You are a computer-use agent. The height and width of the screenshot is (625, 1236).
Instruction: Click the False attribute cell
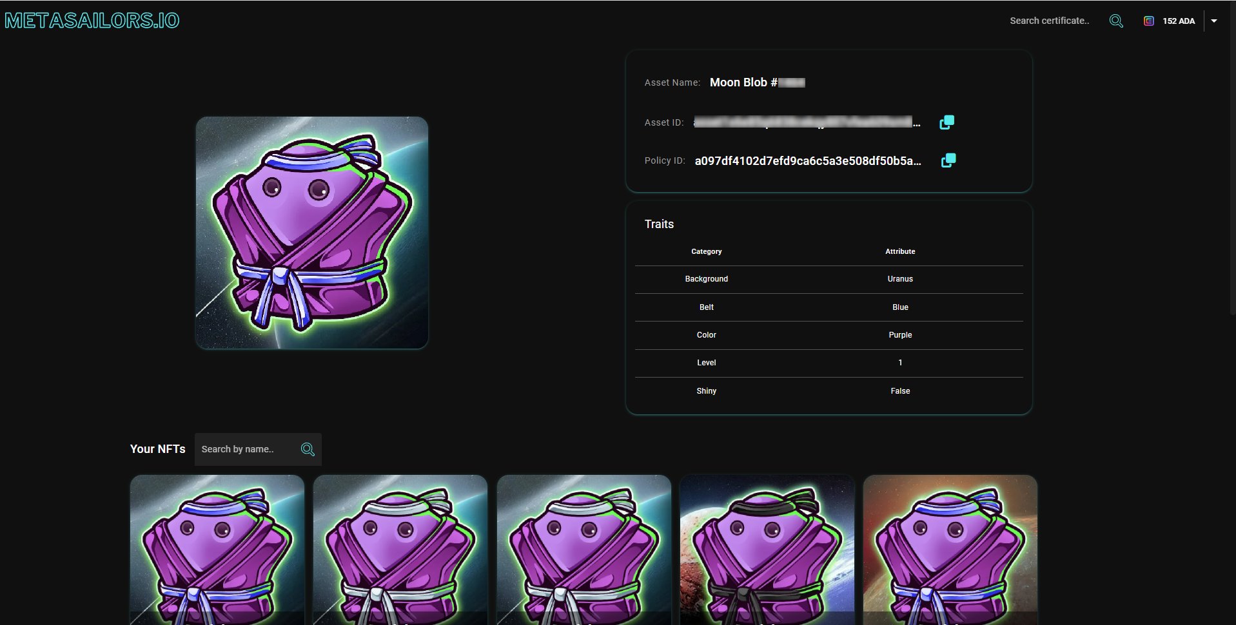click(x=900, y=391)
